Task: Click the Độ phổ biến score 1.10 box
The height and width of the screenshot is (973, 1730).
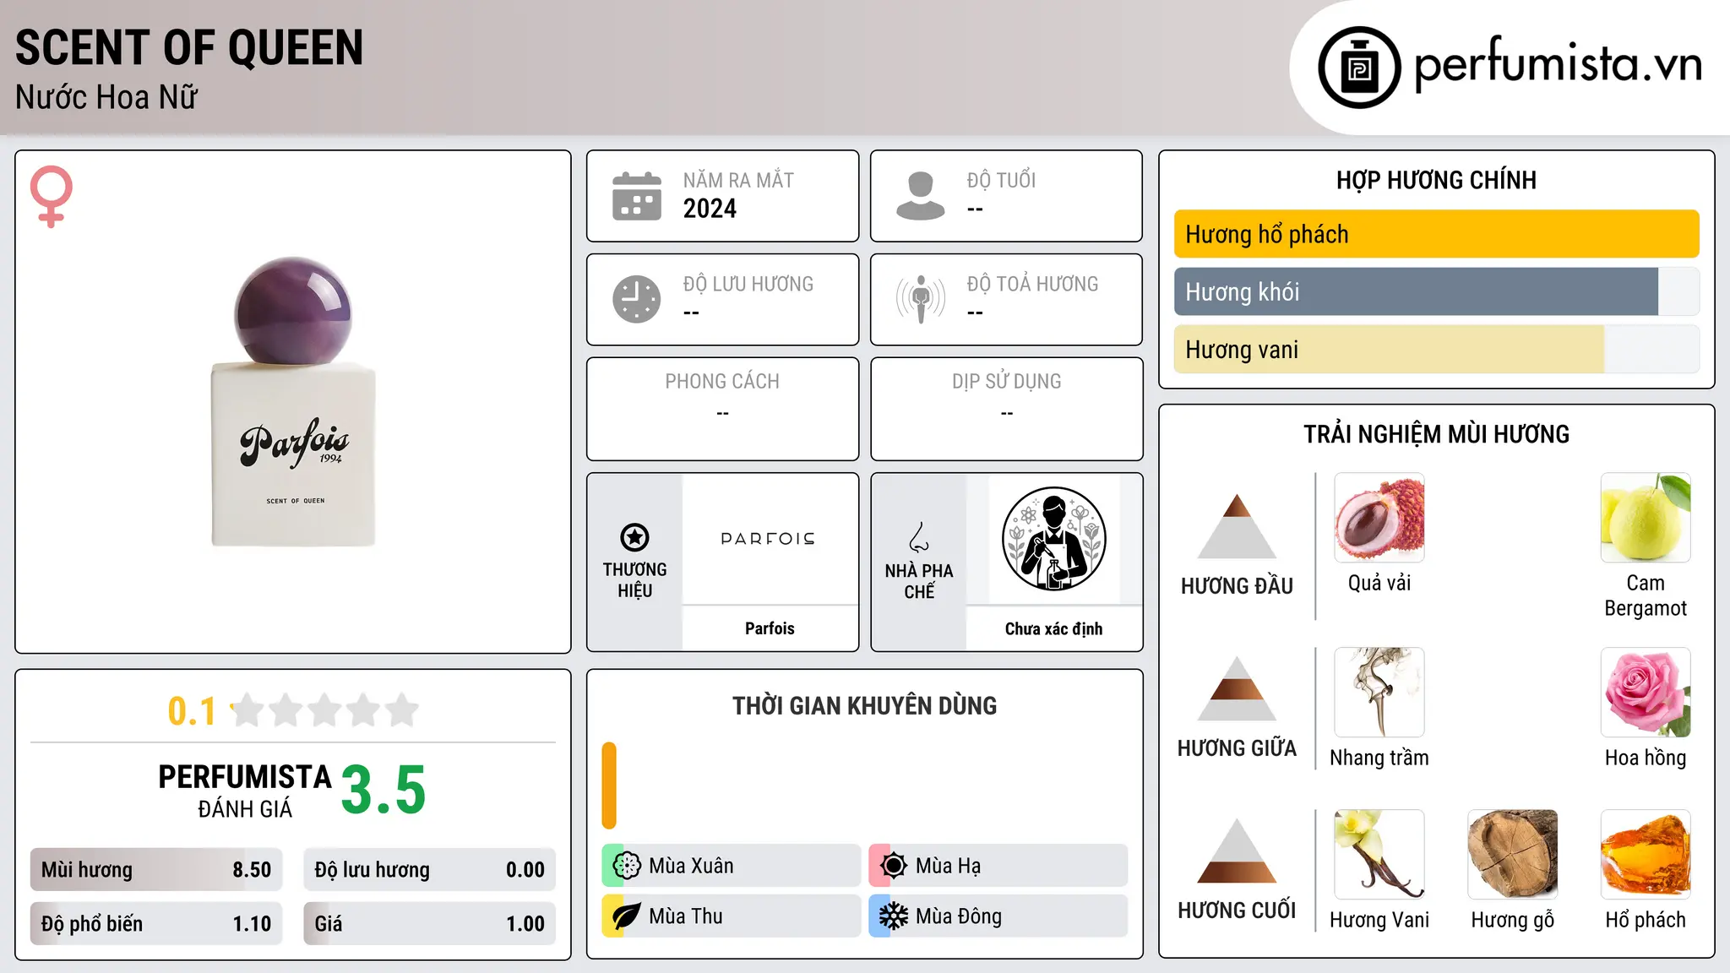Action: click(x=156, y=924)
